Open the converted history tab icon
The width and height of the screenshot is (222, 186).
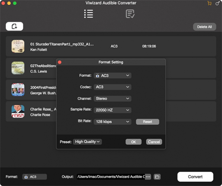pos(130,14)
